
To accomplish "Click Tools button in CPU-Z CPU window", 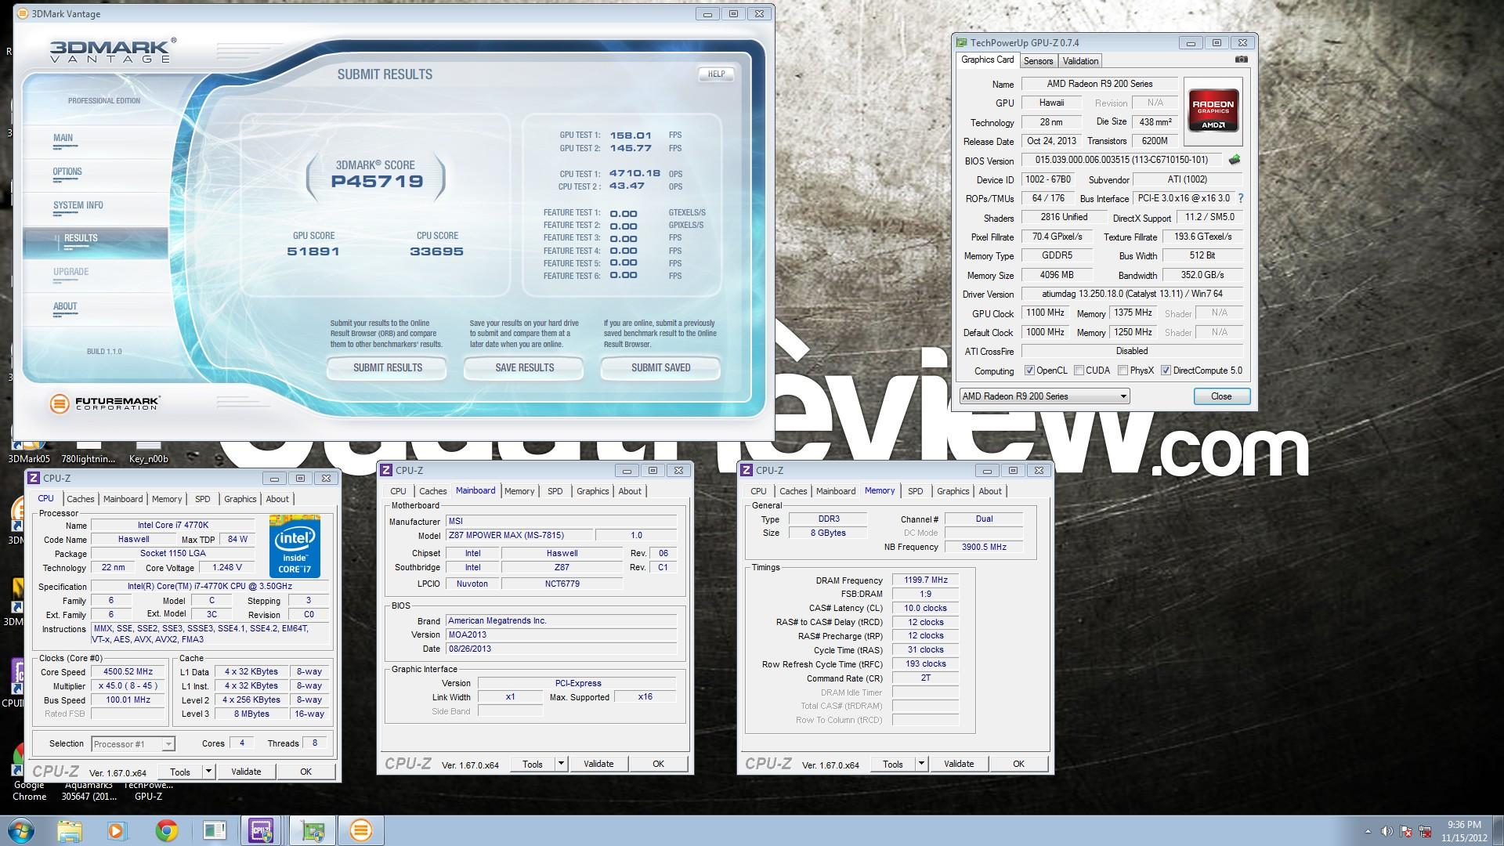I will click(x=180, y=772).
